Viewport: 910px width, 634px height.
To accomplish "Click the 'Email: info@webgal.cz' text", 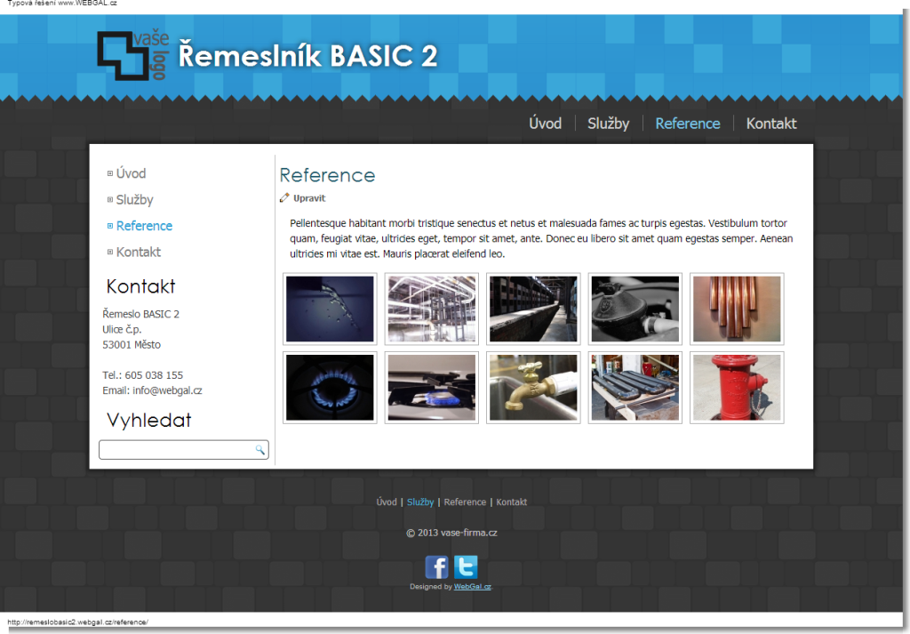I will point(152,390).
